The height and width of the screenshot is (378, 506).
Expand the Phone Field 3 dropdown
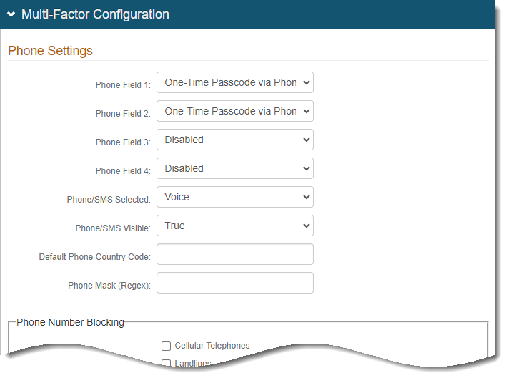[x=234, y=140]
